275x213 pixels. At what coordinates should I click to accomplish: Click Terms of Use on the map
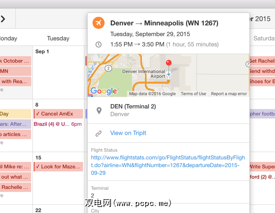[193, 94]
